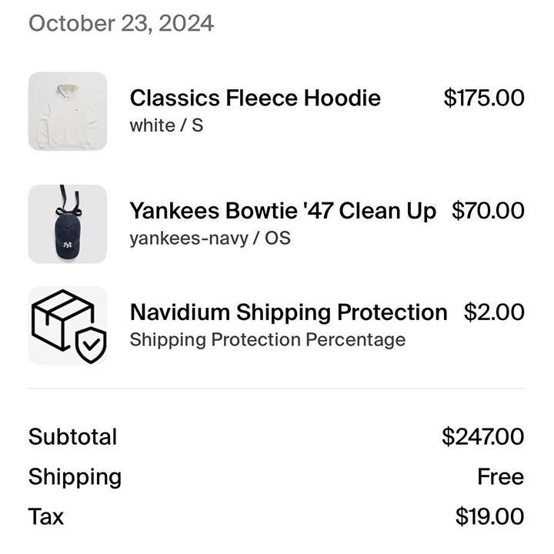Click Shipping Protection Percentage subtitle
The width and height of the screenshot is (554, 554).
[268, 340]
